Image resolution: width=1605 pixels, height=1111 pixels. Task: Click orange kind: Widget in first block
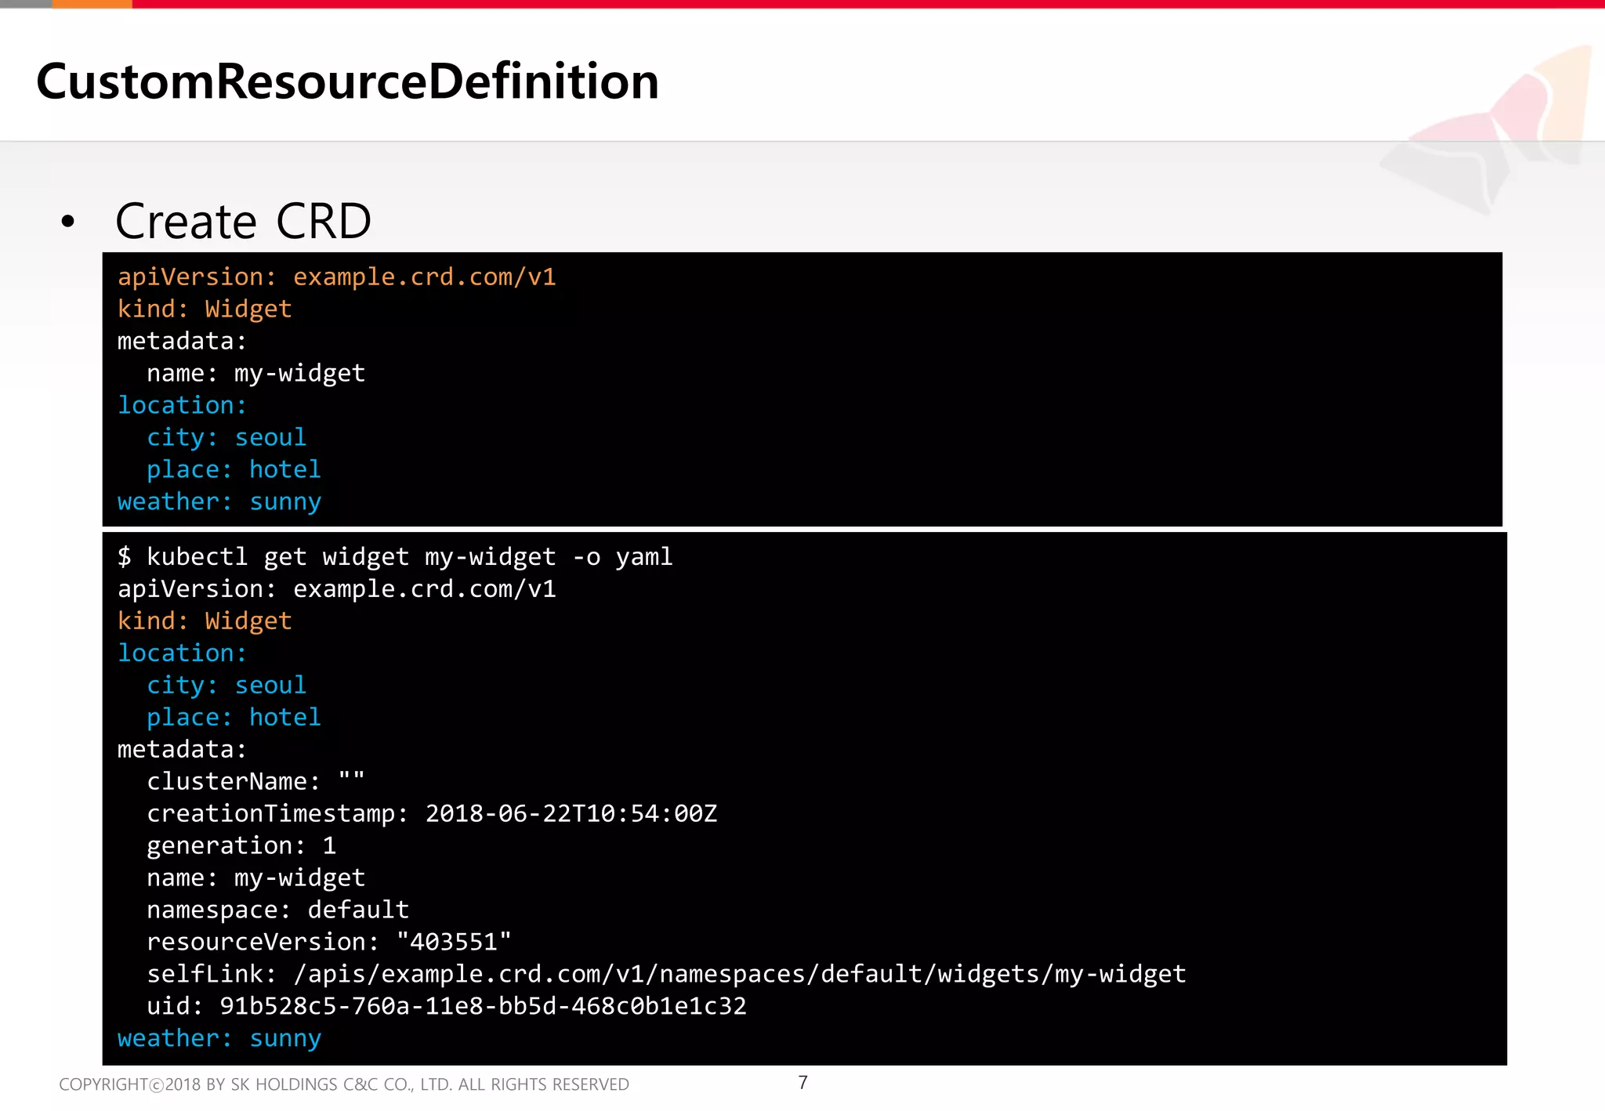[x=204, y=309]
